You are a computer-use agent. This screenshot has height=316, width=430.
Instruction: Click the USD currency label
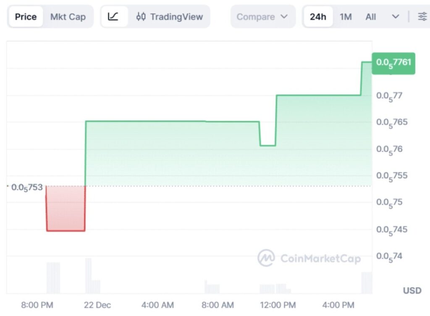pyautogui.click(x=412, y=290)
